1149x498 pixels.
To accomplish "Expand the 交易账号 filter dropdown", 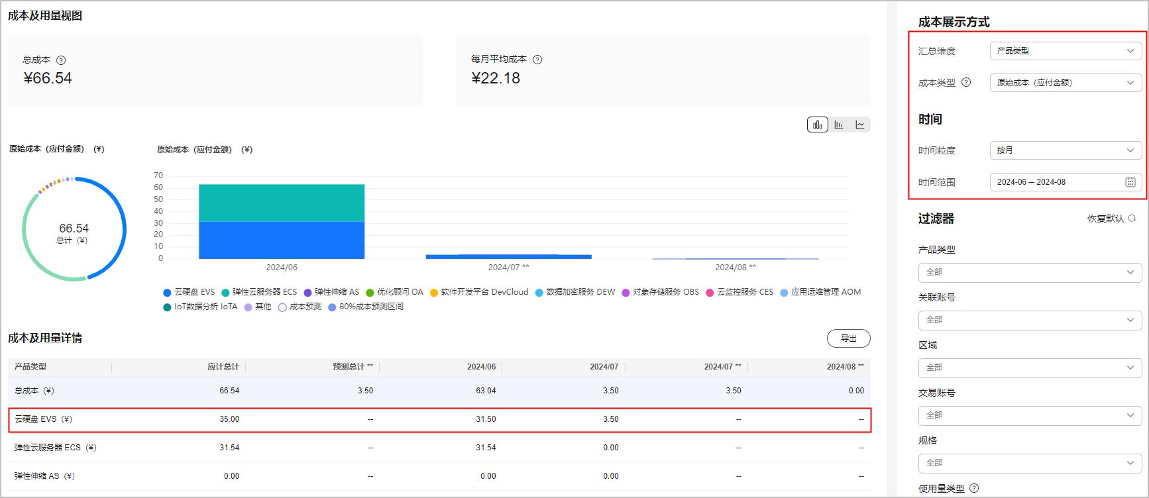I will tap(1030, 415).
